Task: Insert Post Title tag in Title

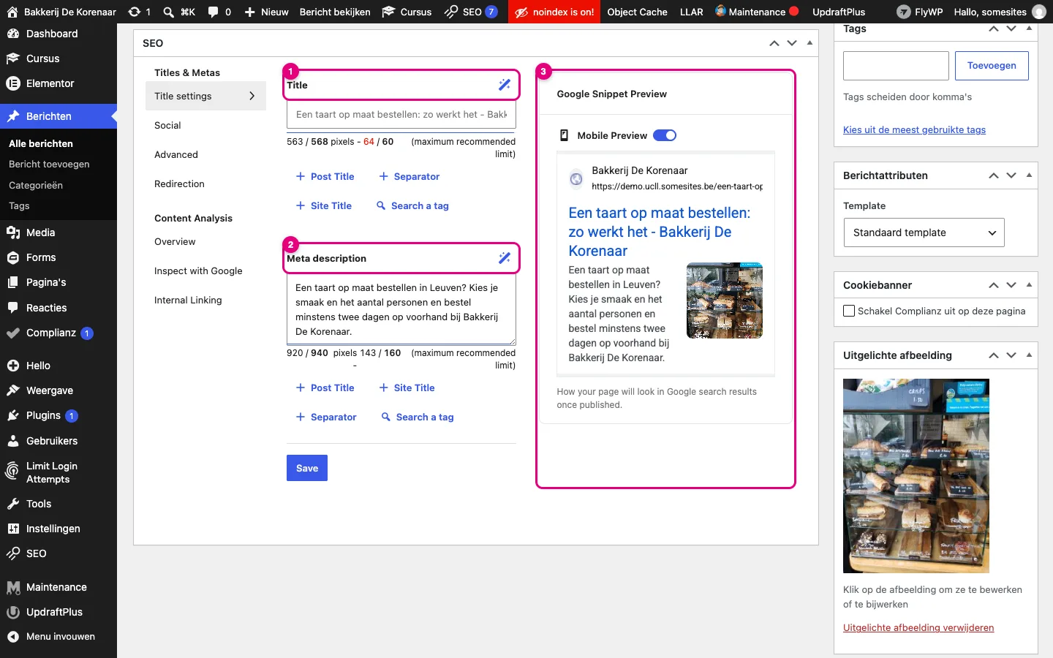Action: [325, 176]
